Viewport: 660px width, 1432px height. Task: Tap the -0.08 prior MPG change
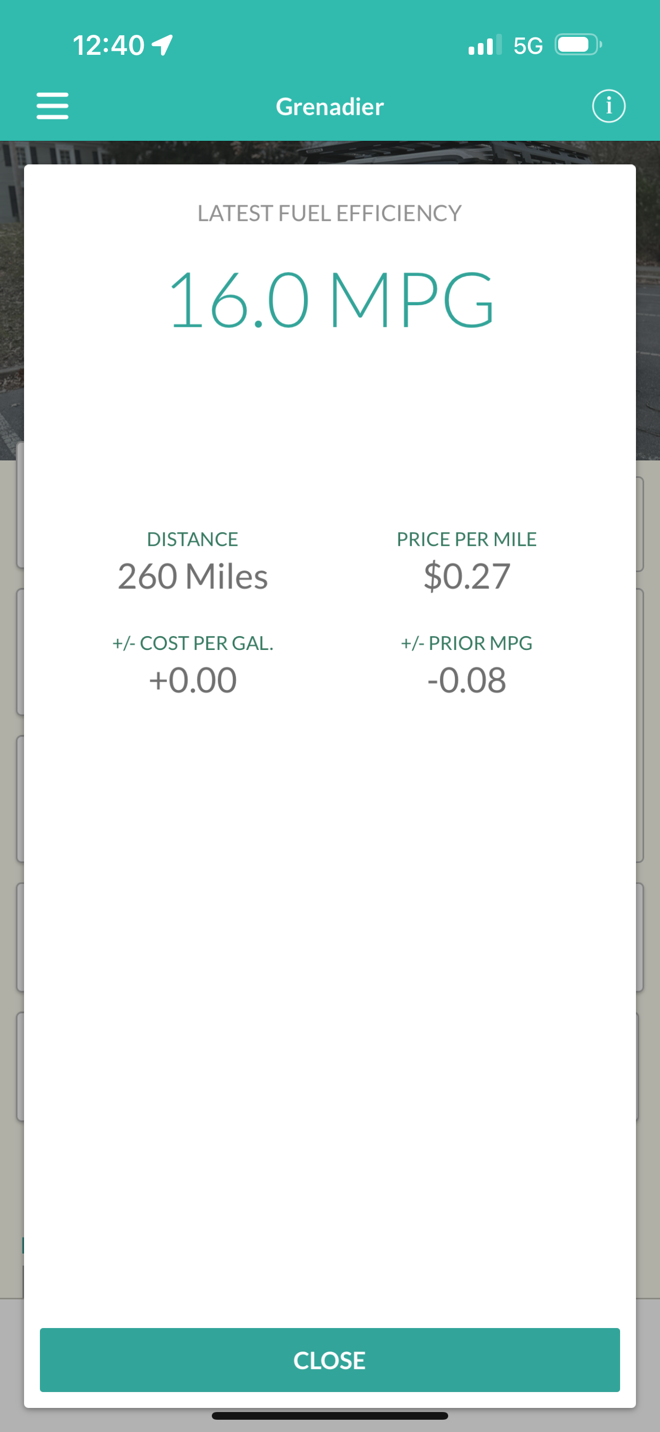(x=467, y=680)
